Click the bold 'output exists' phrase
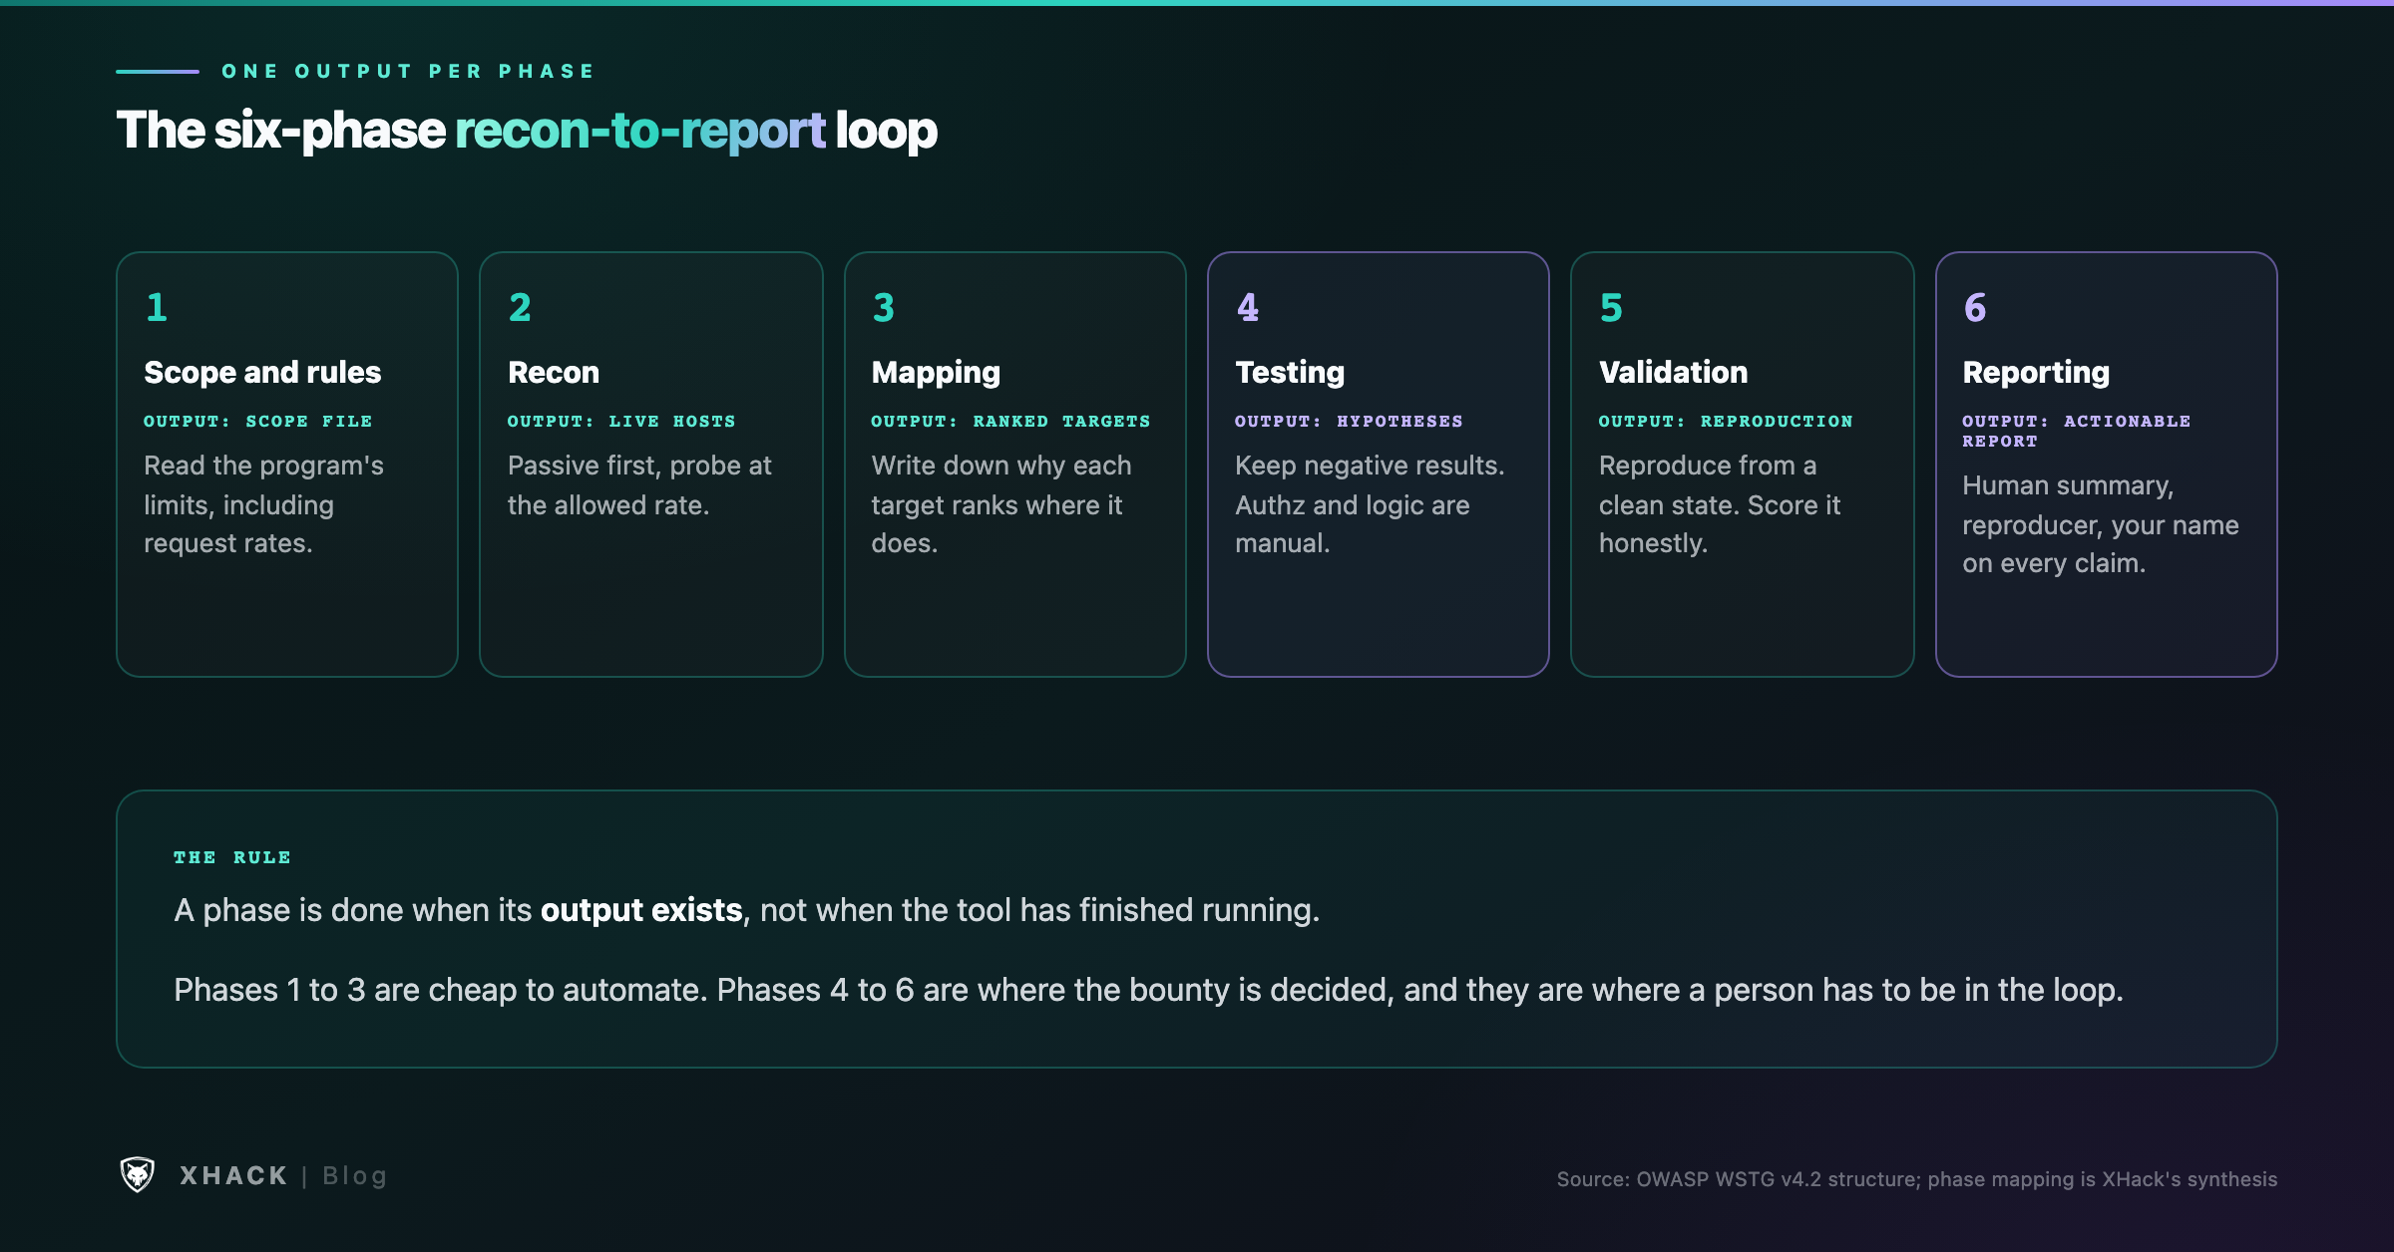This screenshot has height=1252, width=2394. pos(641,910)
